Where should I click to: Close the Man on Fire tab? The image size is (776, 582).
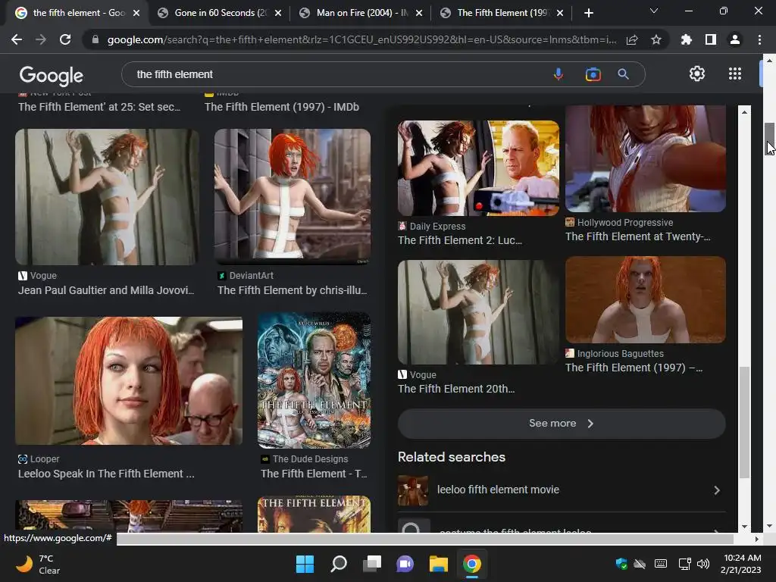(419, 13)
